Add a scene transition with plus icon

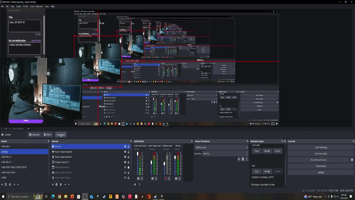pos(239,159)
